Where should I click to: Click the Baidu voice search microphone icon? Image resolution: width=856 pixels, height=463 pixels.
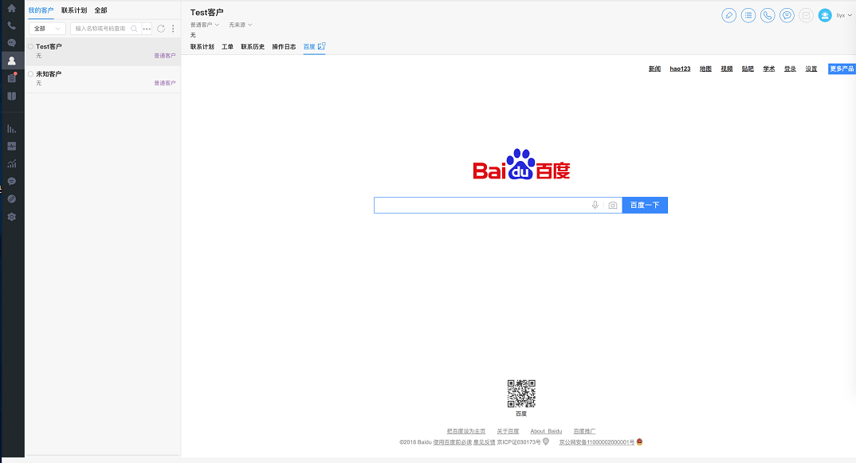tap(595, 206)
